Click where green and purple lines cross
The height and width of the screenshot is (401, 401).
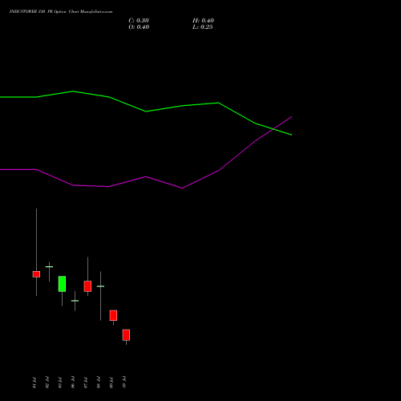[273, 129]
